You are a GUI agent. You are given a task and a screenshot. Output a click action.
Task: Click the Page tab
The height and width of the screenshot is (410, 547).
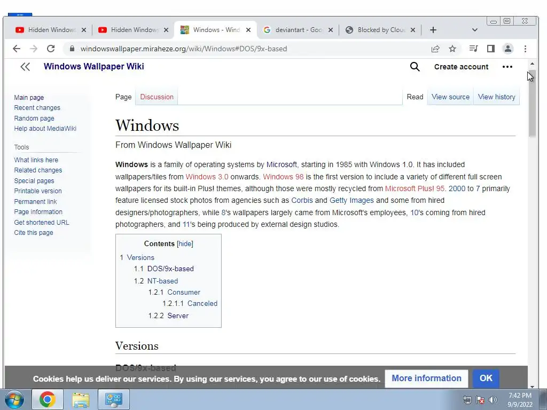(123, 97)
